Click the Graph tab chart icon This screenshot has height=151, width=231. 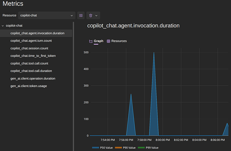(x=91, y=41)
